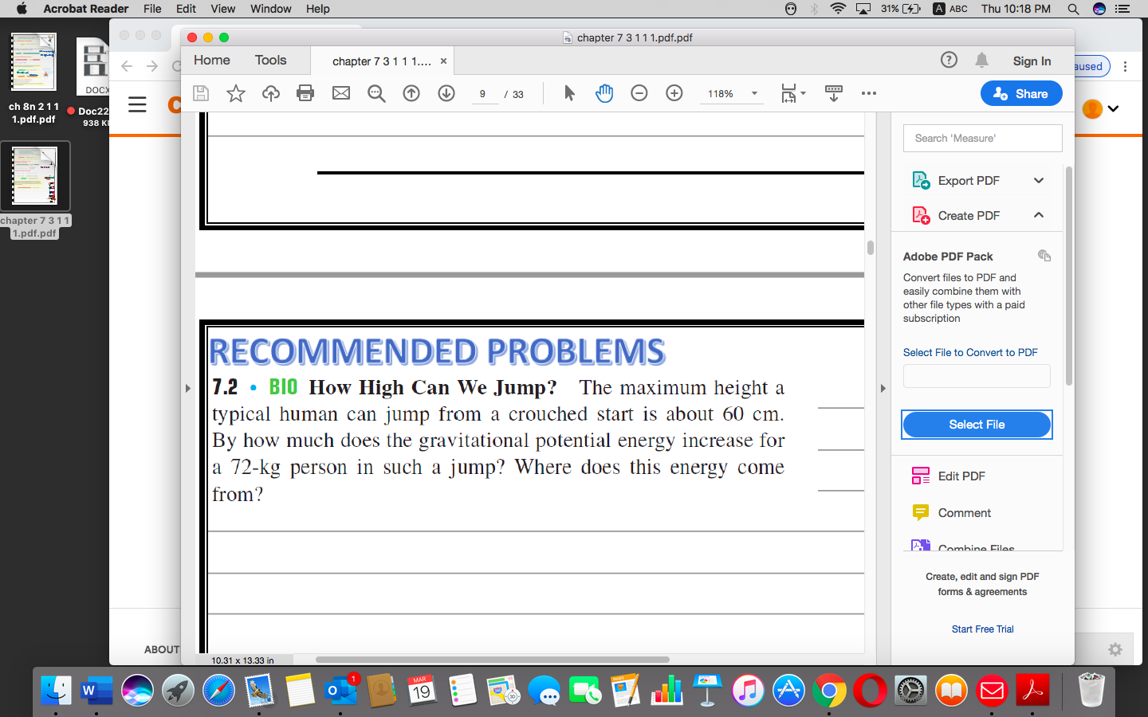Screen dimensions: 1148x717
Task: Upload file with the cloud icon
Action: click(x=271, y=93)
